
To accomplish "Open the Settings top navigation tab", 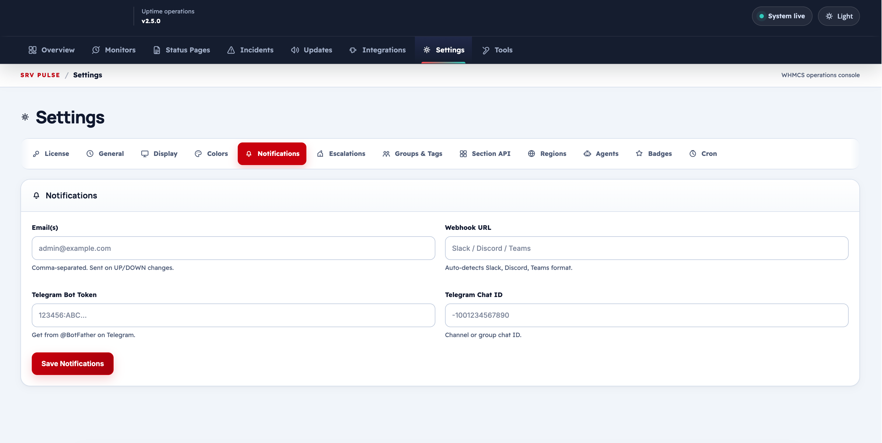I will (x=443, y=50).
